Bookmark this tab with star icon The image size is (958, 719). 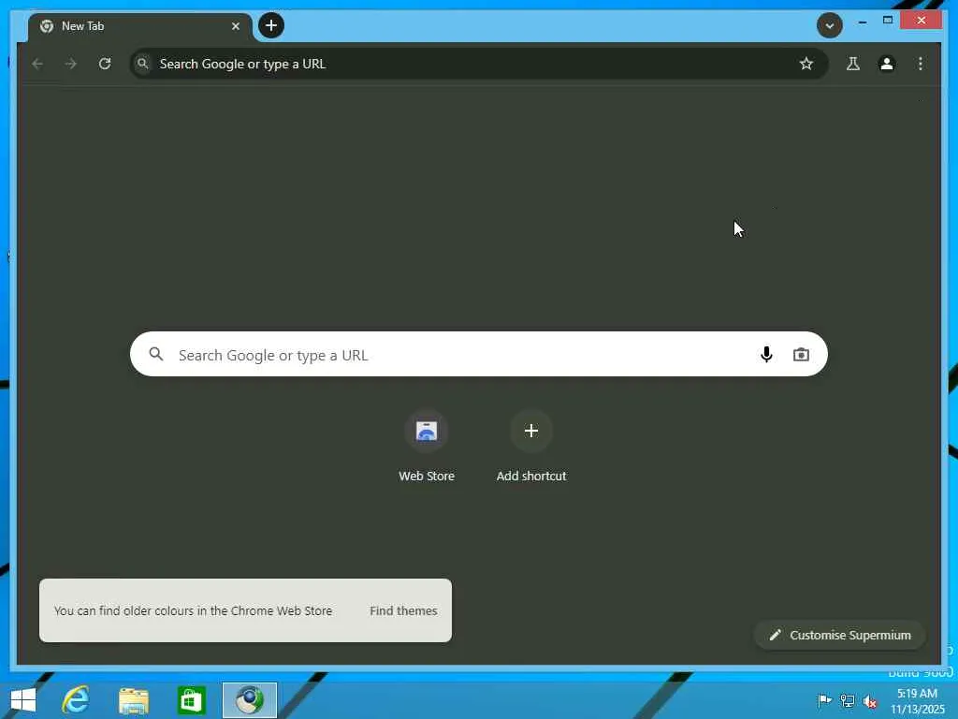pyautogui.click(x=806, y=64)
